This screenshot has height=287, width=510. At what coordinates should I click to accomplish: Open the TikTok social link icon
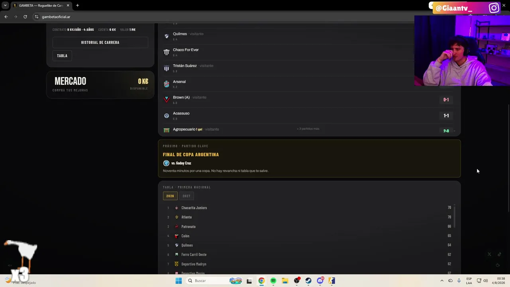[499, 254]
